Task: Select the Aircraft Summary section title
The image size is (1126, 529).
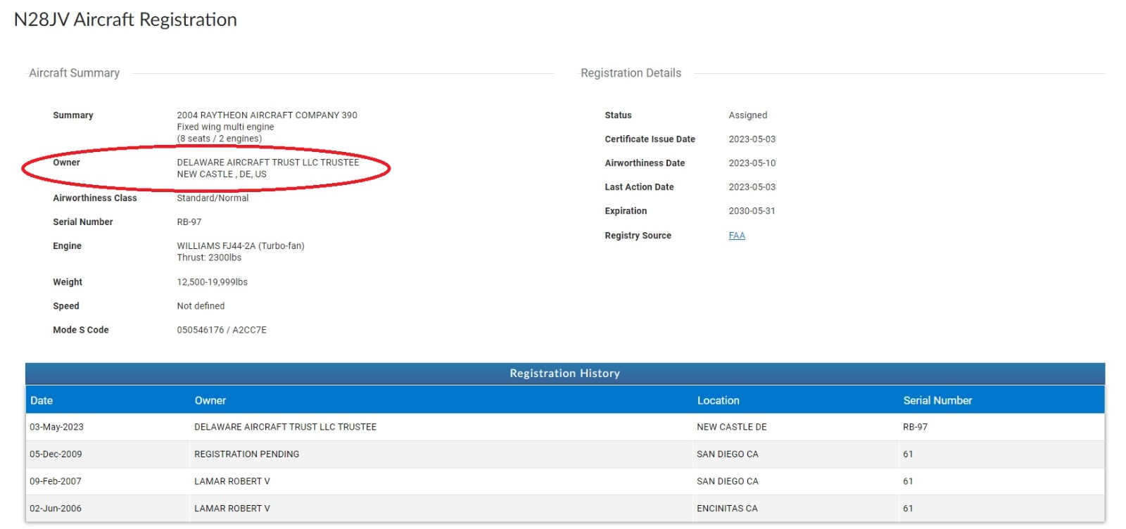Action: [74, 73]
